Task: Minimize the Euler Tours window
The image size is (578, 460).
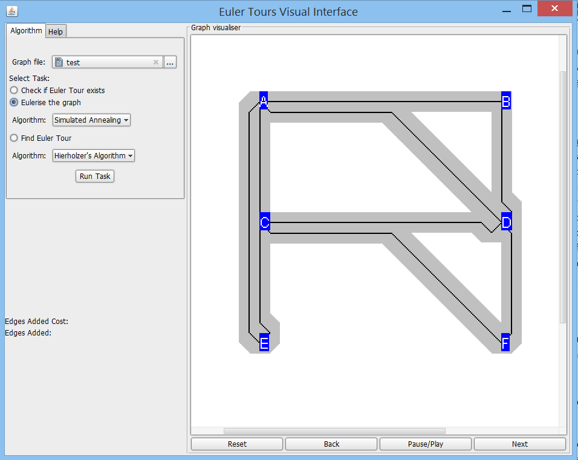Action: tap(507, 10)
